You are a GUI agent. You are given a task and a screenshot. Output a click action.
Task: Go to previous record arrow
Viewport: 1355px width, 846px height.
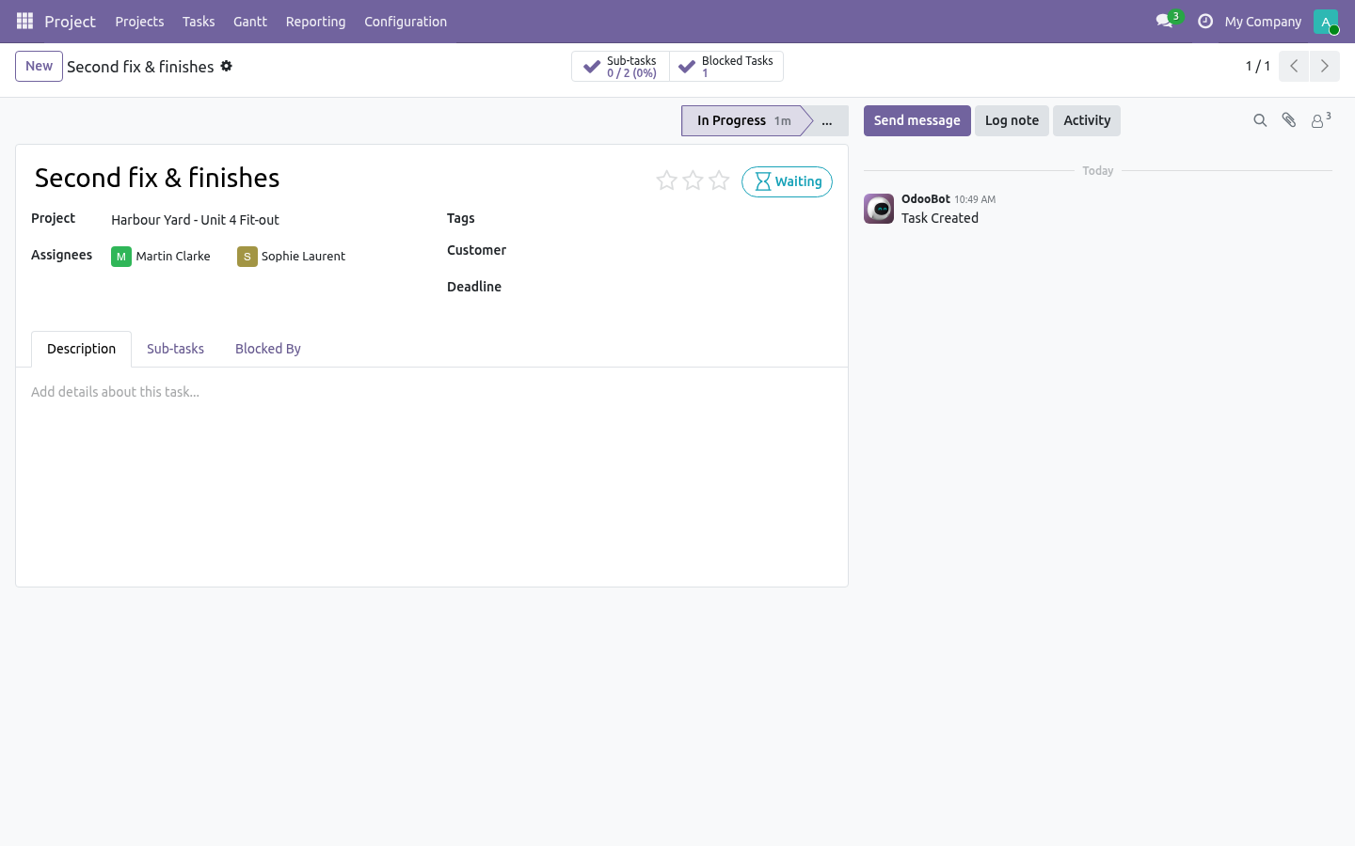point(1294,66)
